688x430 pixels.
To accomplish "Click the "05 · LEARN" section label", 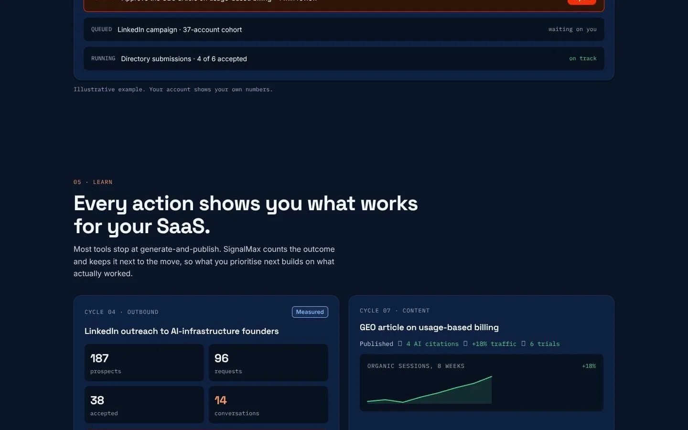I will 93,182.
